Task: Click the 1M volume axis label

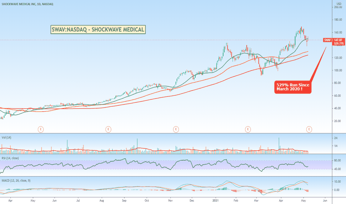Action: click(336, 146)
